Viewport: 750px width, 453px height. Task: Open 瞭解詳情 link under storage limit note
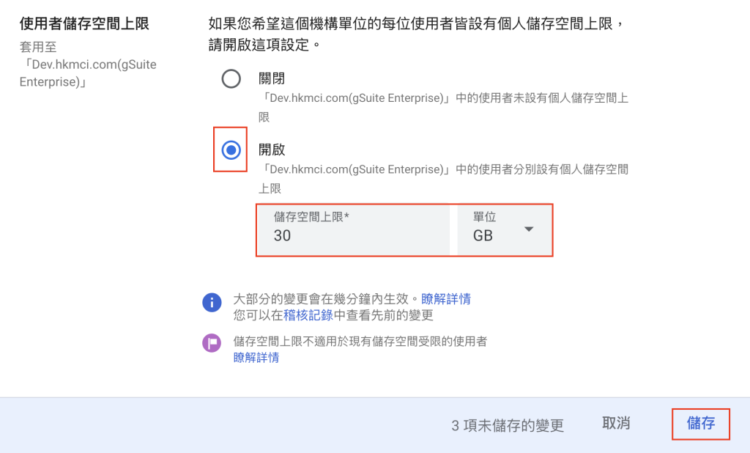(256, 358)
